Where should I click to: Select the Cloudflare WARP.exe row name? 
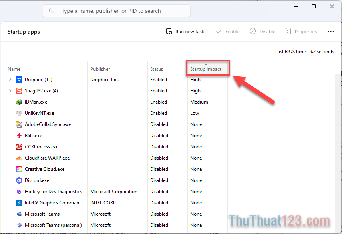tap(47, 158)
